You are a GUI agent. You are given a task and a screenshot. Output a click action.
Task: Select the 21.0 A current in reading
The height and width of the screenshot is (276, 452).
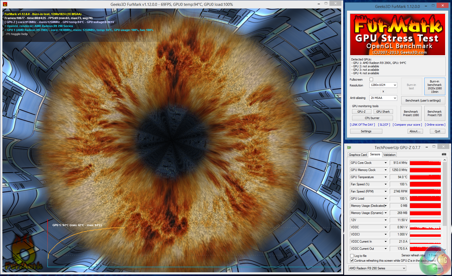(399, 242)
